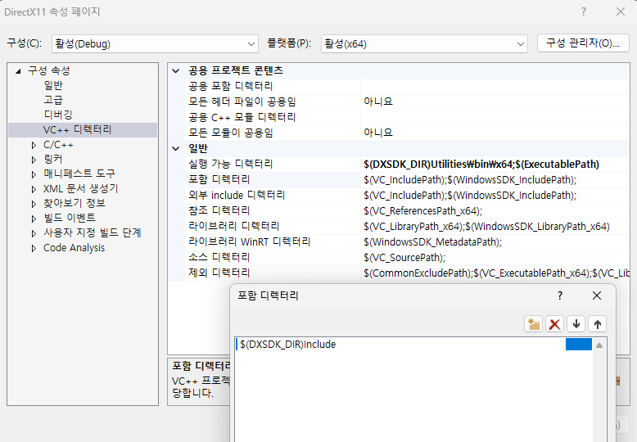The height and width of the screenshot is (442, 637).
Task: Move line down with the down arrow icon
Action: (x=576, y=324)
